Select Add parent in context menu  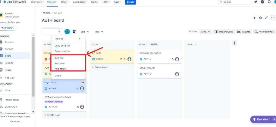(x=68, y=69)
